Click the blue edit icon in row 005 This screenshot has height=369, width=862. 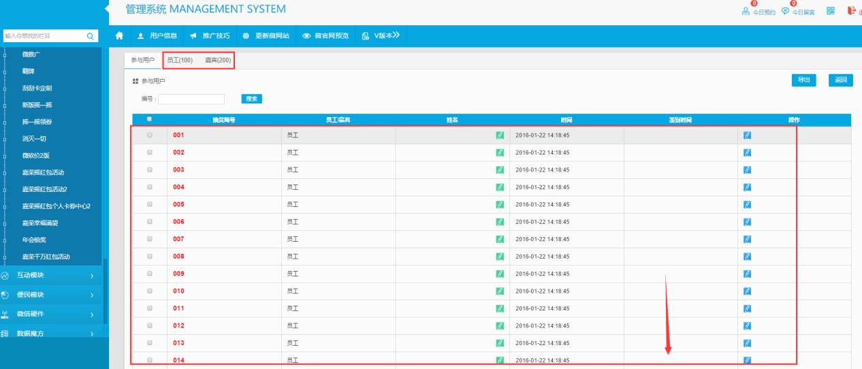[747, 205]
